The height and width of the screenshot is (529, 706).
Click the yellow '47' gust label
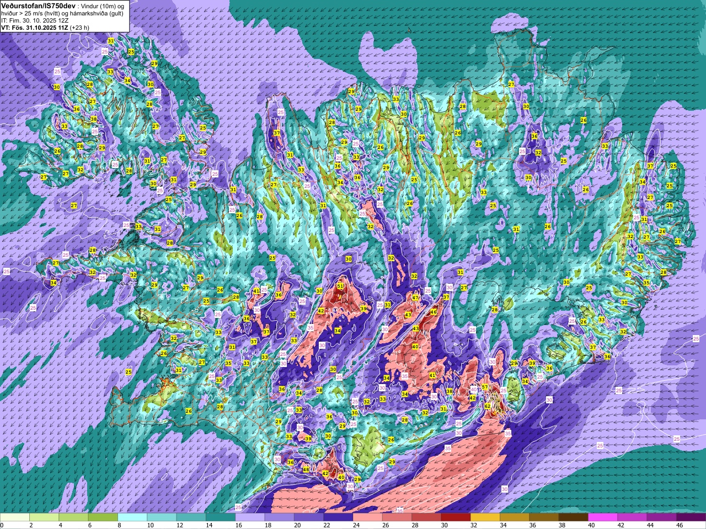click(415, 298)
